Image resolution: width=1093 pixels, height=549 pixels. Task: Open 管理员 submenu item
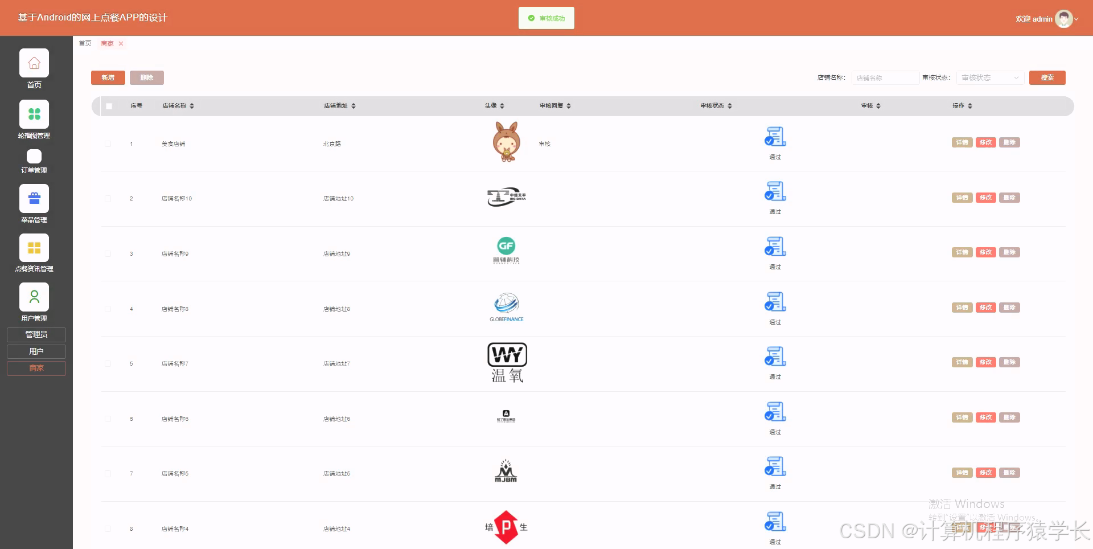coord(36,334)
